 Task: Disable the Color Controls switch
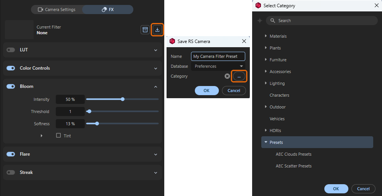point(11,68)
